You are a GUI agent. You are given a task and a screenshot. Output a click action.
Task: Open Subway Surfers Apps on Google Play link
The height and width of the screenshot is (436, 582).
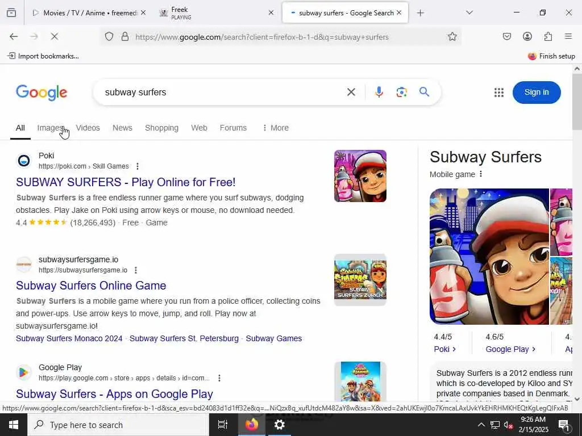click(x=114, y=394)
